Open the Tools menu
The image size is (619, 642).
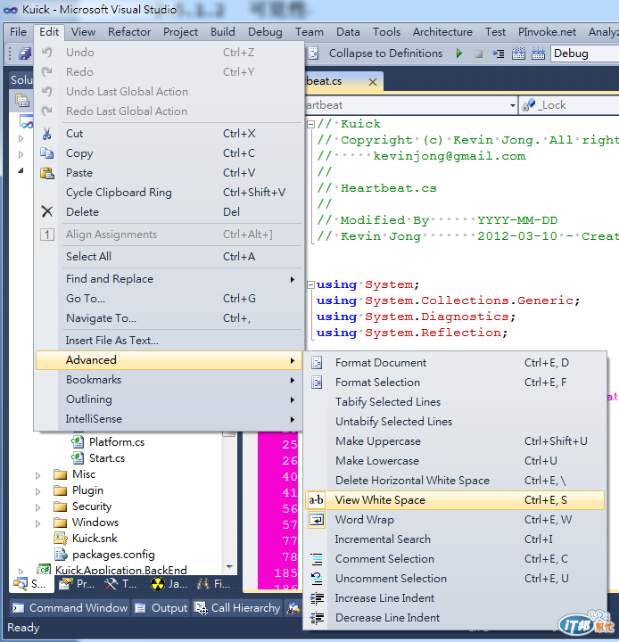386,32
